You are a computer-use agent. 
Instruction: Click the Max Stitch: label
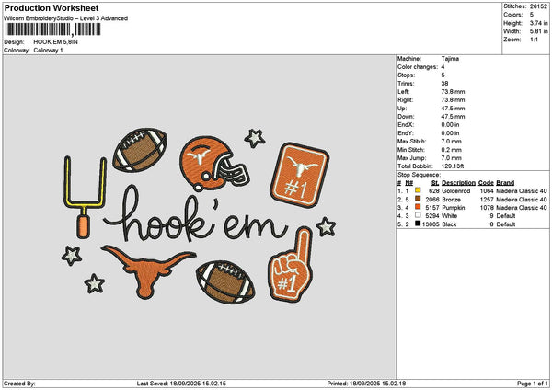coord(411,142)
